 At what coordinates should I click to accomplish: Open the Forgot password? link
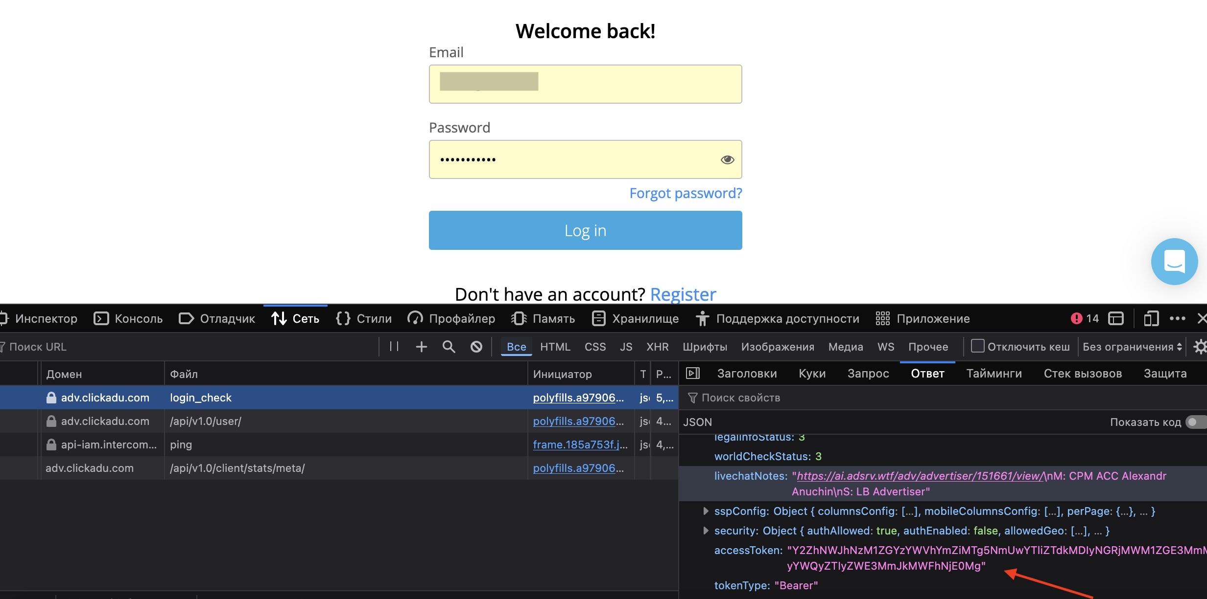point(686,193)
